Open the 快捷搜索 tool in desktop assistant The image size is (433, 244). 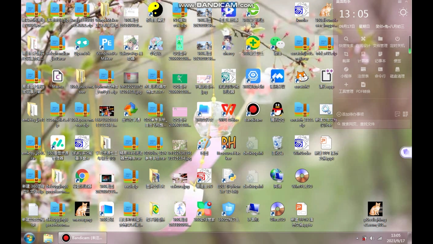[346, 42]
